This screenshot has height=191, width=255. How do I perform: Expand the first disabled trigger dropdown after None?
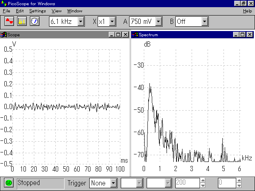[139, 183]
